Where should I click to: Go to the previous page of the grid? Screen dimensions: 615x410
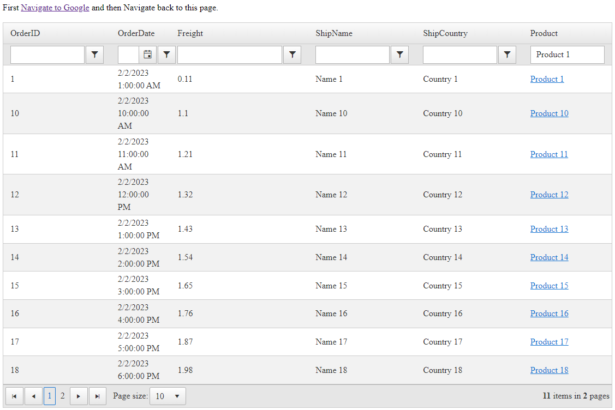coord(33,396)
